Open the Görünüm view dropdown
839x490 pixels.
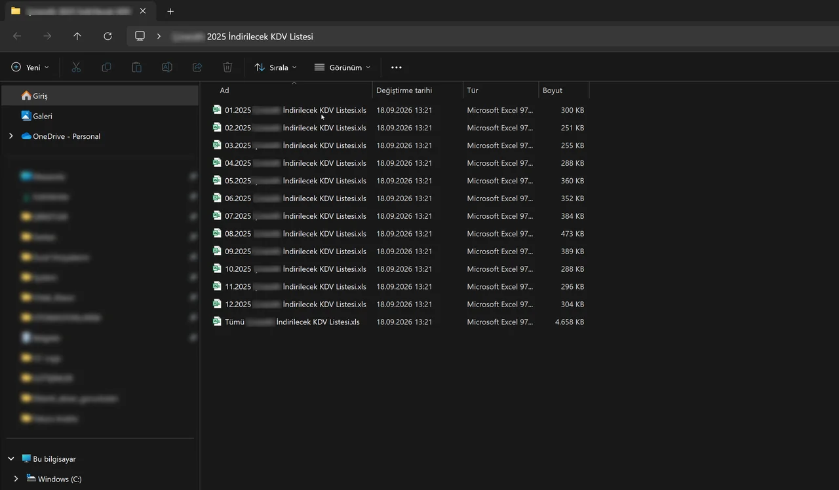point(342,67)
